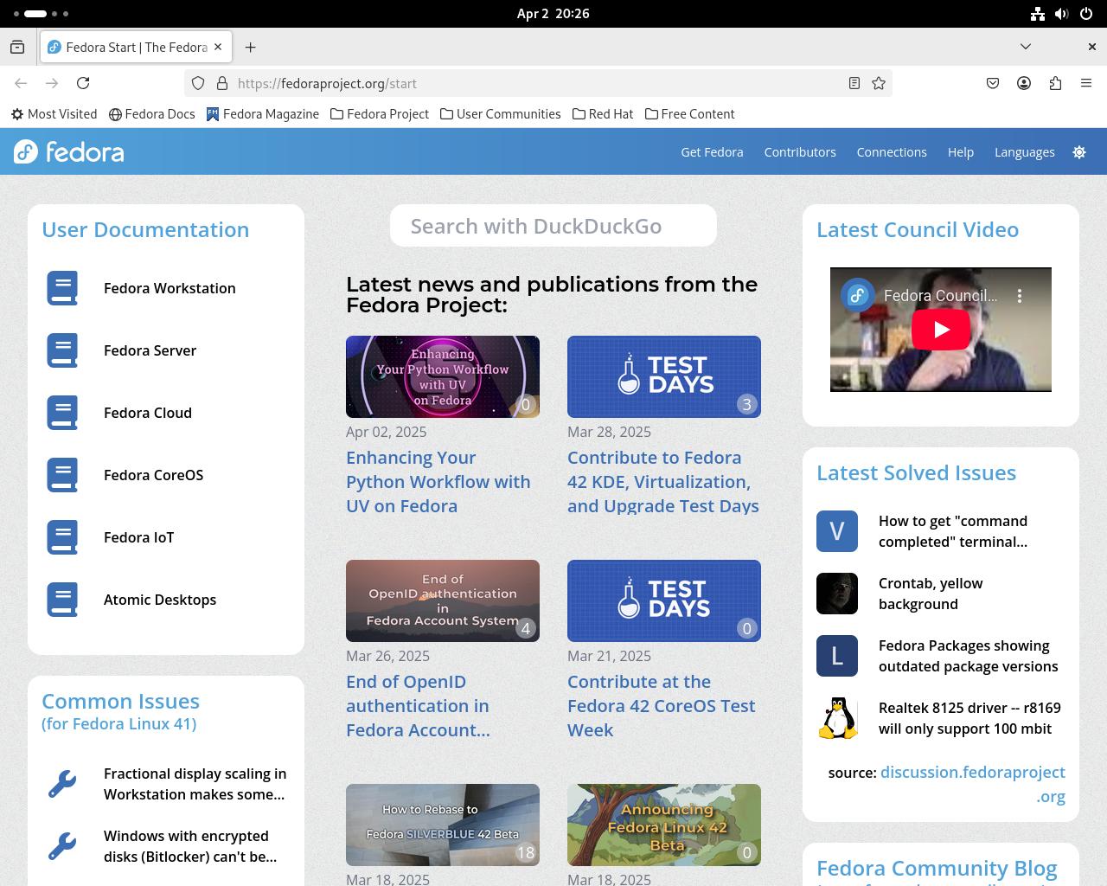Open Enhancing Your Python Workflow article link

tap(438, 482)
